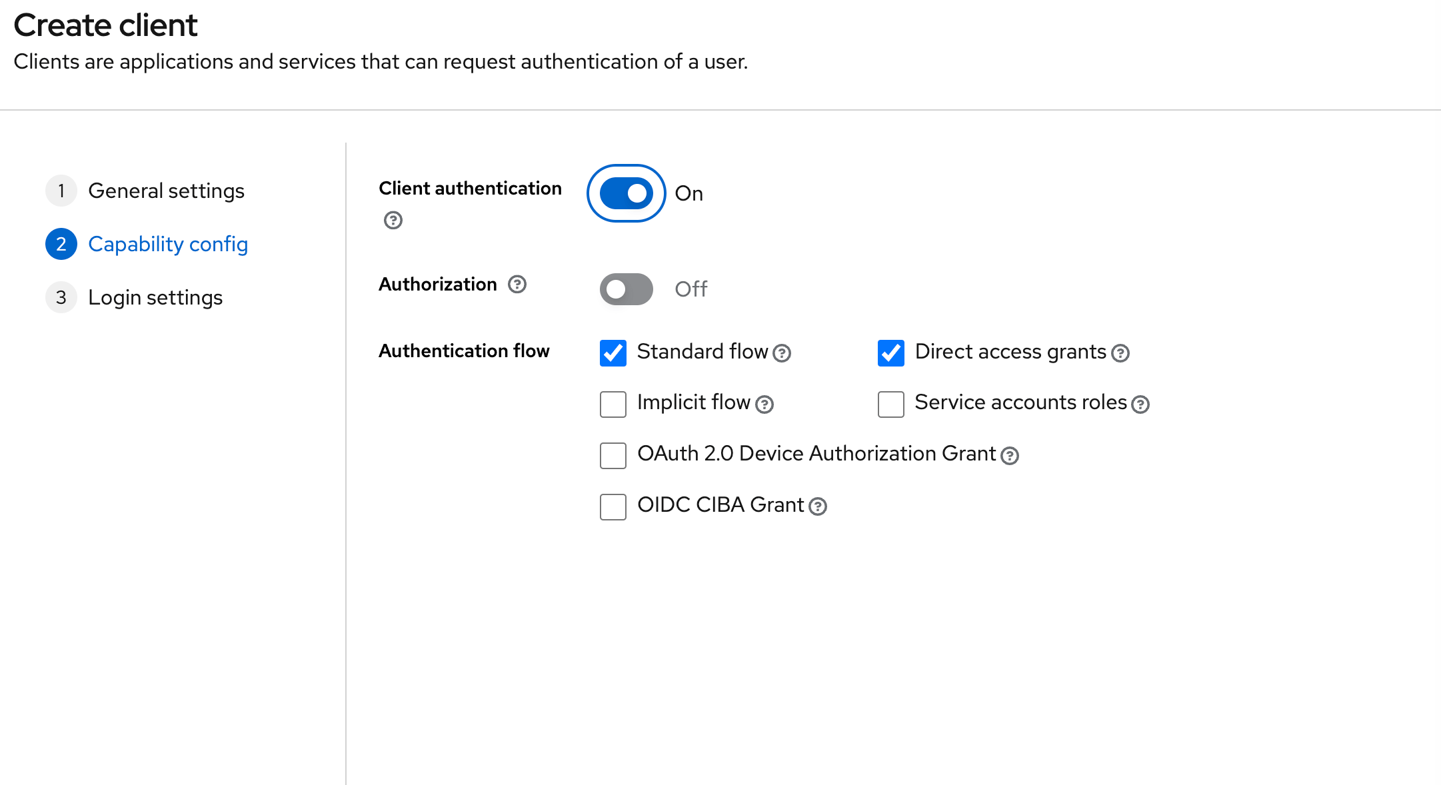
Task: Open Standard flow help tooltip icon
Action: [782, 353]
